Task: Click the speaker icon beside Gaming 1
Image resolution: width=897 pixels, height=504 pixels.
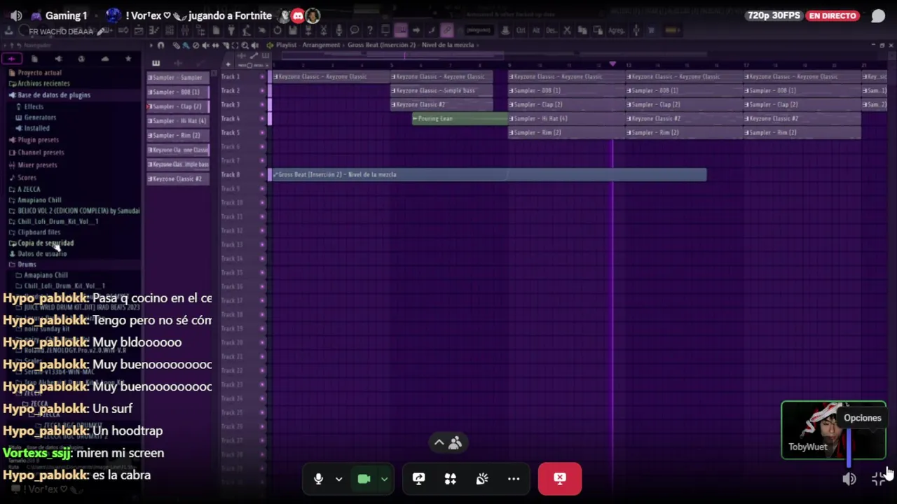Action: click(16, 15)
